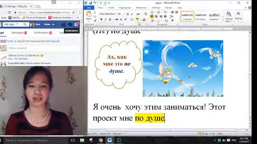
Task: Click the red Font Color button
Action: 144,20
